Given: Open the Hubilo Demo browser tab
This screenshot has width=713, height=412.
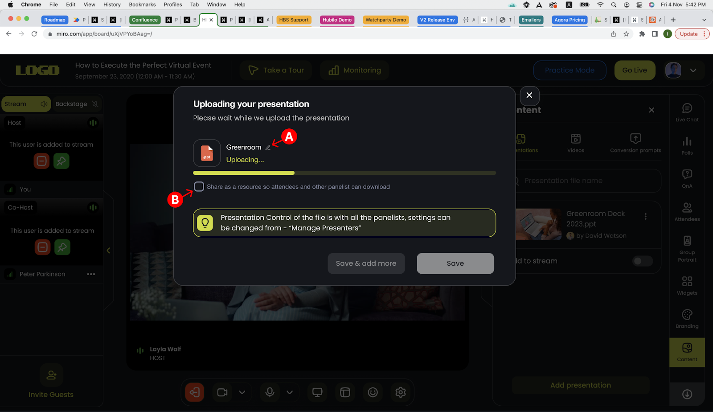Looking at the screenshot, I should pyautogui.click(x=337, y=20).
